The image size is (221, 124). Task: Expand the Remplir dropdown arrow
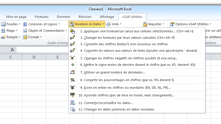pos(20,37)
